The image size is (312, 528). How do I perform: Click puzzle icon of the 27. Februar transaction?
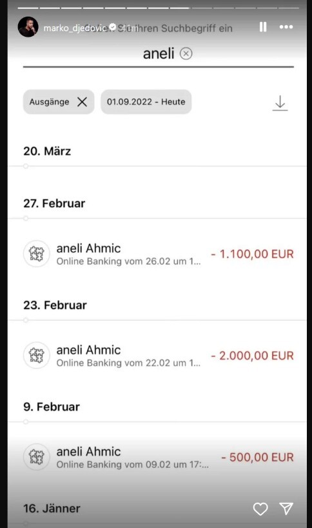[37, 254]
